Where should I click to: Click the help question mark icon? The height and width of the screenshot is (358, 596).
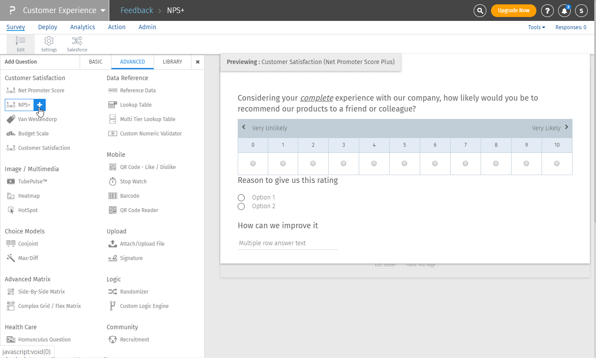(547, 11)
